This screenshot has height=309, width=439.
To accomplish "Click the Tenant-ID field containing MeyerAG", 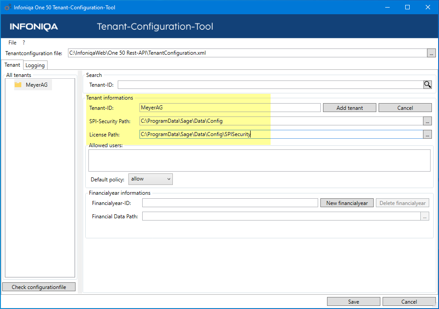I will click(x=230, y=108).
